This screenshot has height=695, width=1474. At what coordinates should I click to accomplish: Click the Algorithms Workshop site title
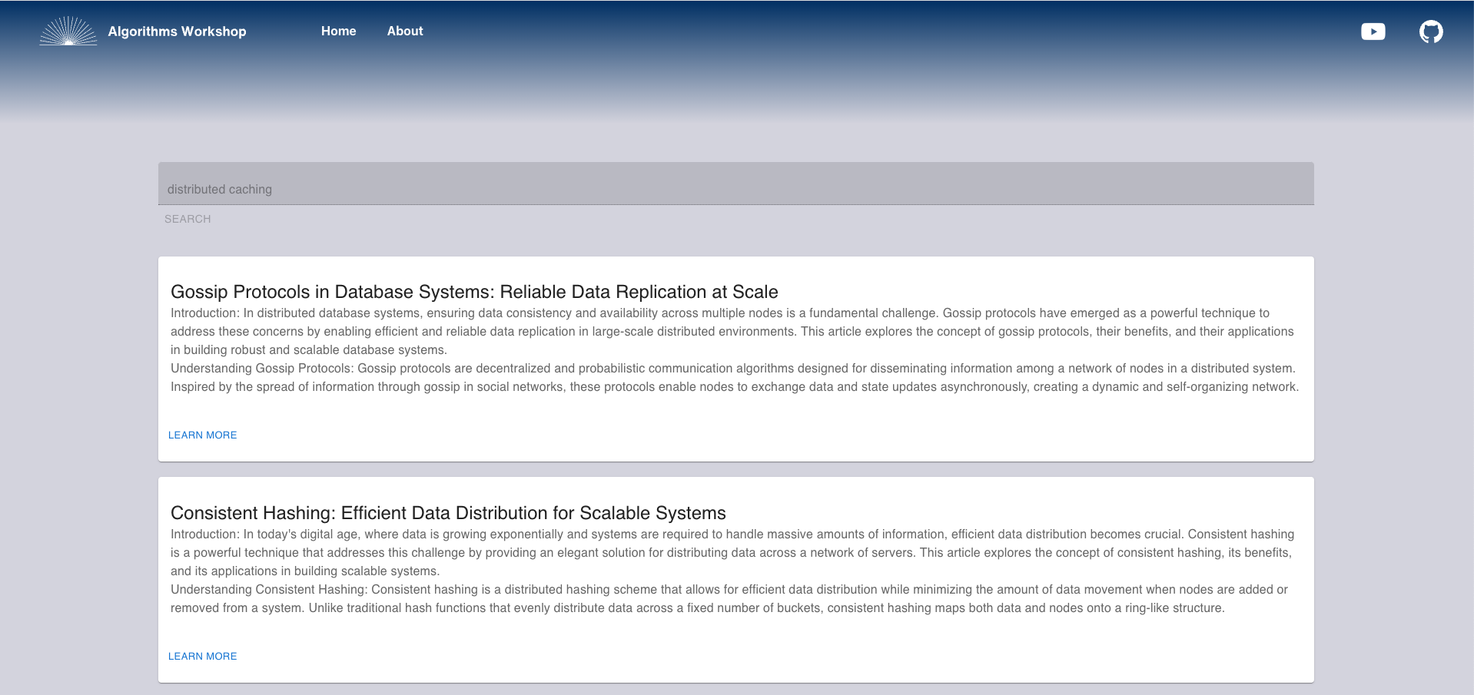click(x=177, y=31)
